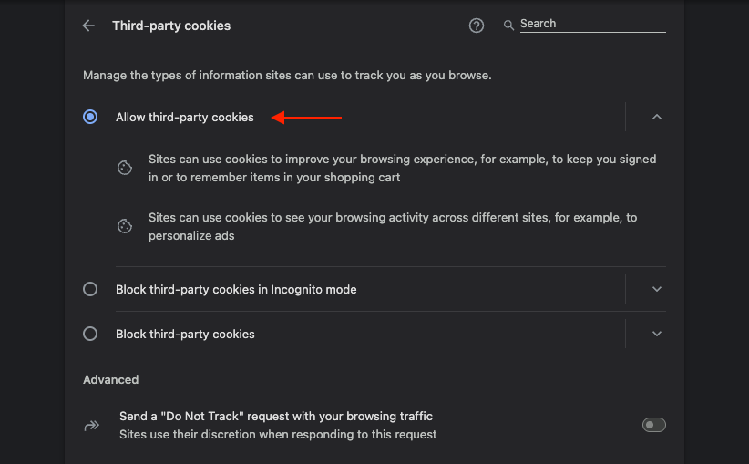Image resolution: width=749 pixels, height=464 pixels.
Task: Select the Block third-party cookies radio button
Action: [90, 334]
